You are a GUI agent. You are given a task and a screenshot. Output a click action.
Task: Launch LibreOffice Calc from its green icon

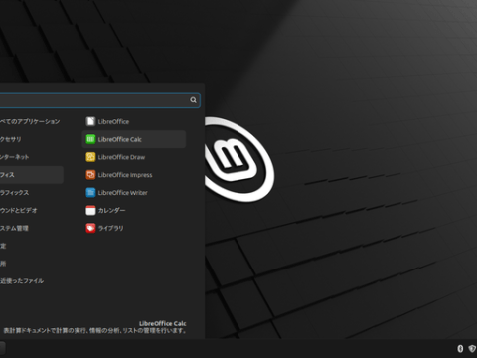click(90, 139)
